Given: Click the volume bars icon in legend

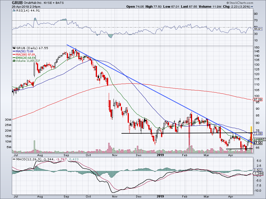Looking at the screenshot, I should point(14,61).
